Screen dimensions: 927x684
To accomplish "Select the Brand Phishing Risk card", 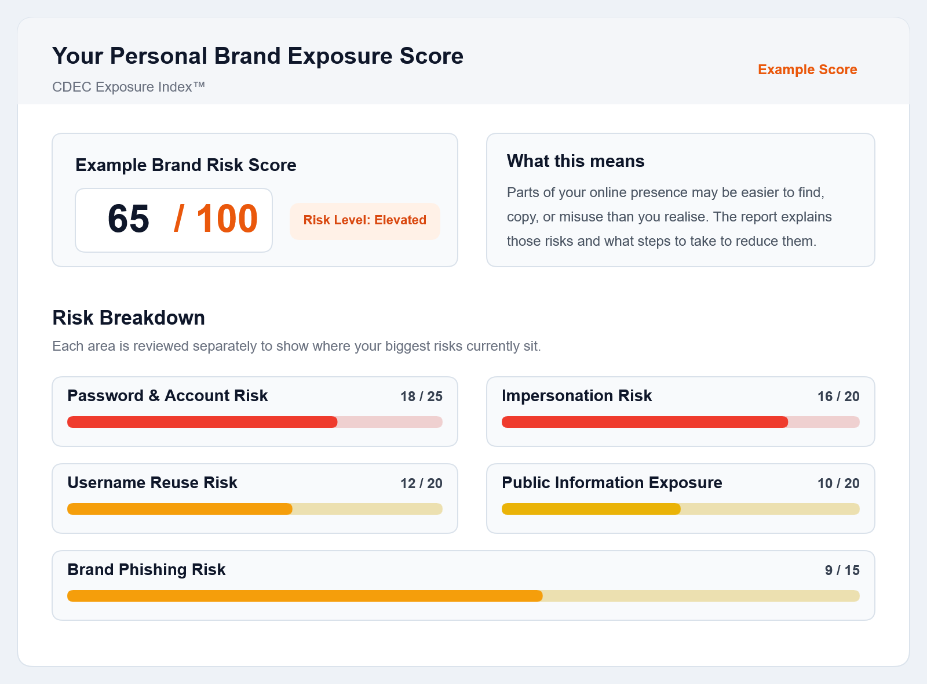I will (463, 585).
